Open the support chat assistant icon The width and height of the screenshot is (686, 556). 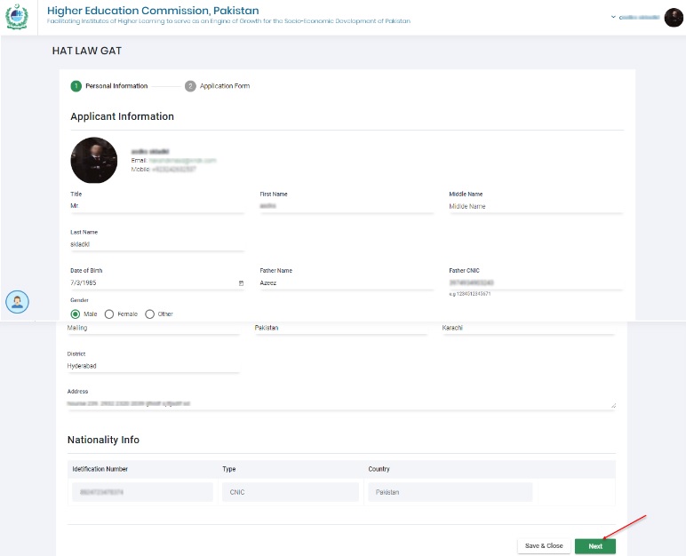(x=18, y=302)
